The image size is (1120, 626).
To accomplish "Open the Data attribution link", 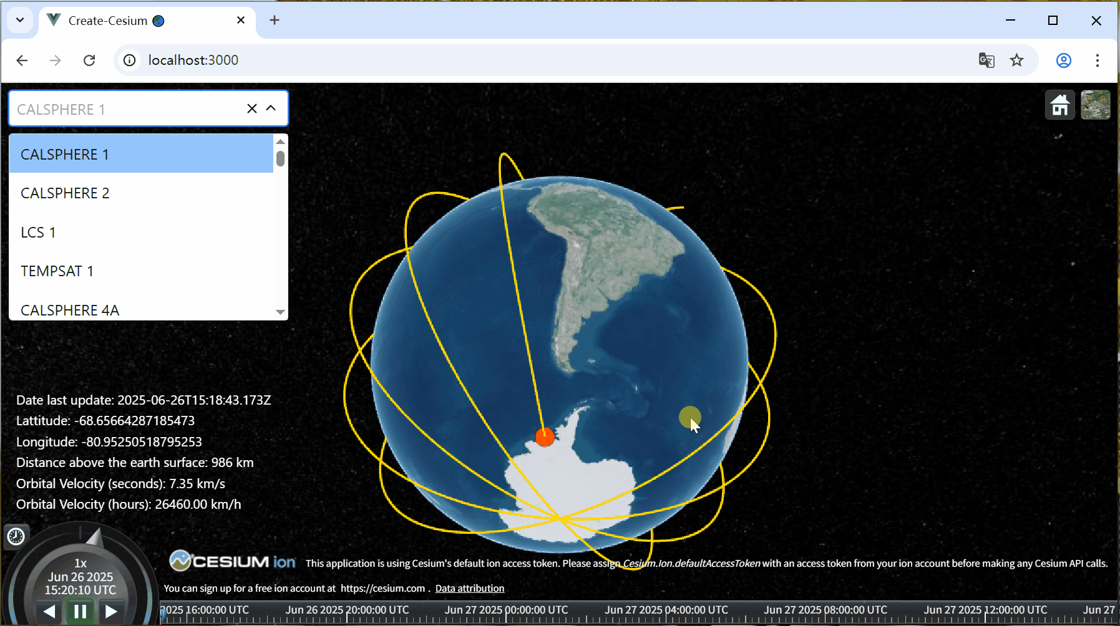I will click(470, 588).
